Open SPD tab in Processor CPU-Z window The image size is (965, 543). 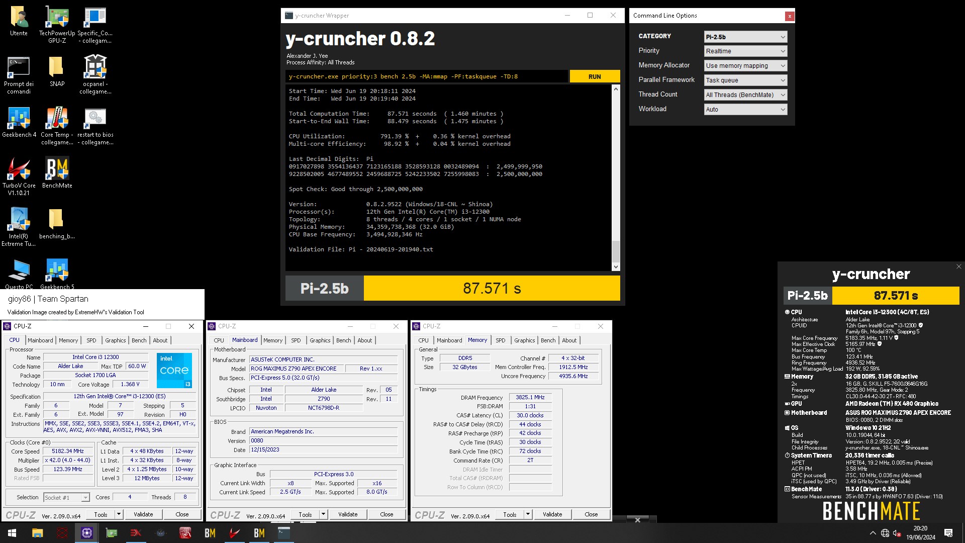click(x=91, y=340)
